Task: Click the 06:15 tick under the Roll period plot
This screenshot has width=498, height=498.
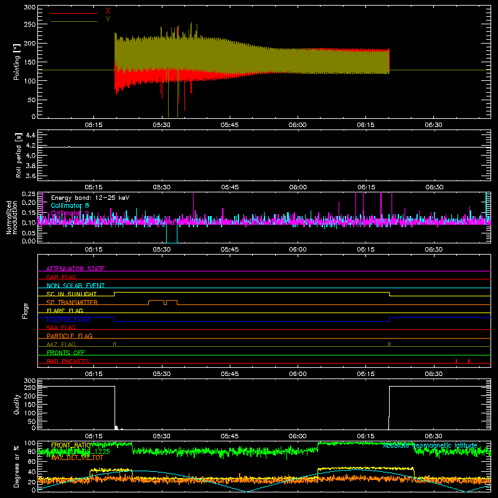Action: pos(366,187)
